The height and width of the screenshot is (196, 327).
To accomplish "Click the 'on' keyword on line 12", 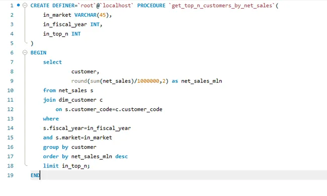I will pyautogui.click(x=59, y=109).
